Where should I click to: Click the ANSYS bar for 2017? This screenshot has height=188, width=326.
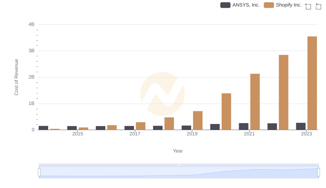point(129,128)
